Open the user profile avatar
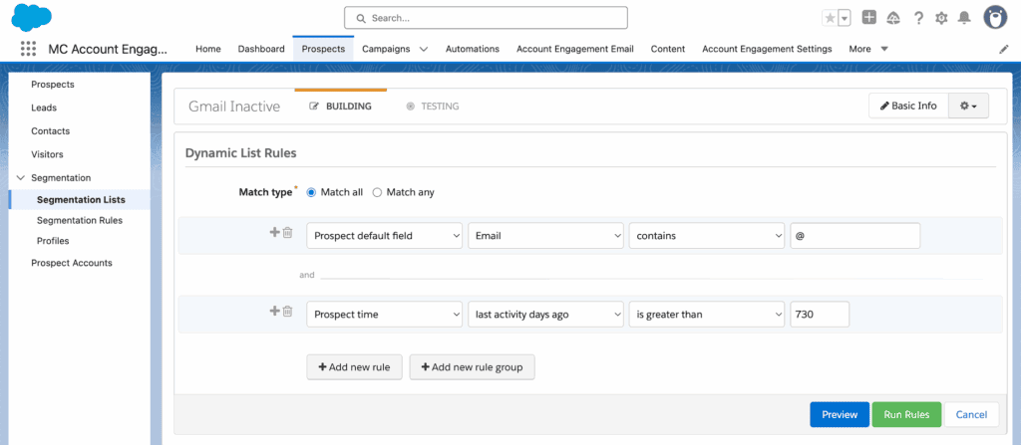Image resolution: width=1021 pixels, height=445 pixels. [x=994, y=18]
